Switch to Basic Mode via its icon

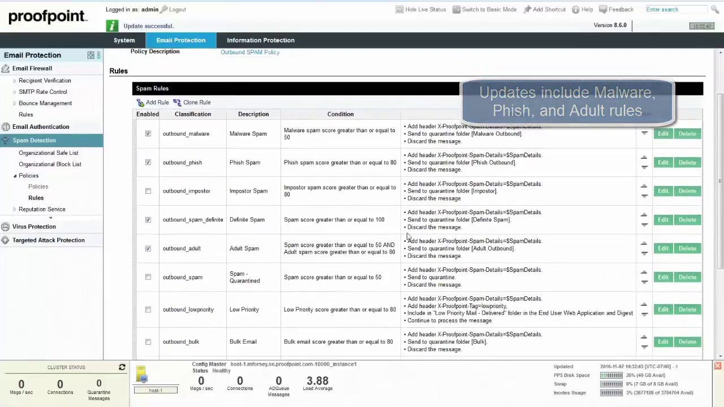point(456,10)
